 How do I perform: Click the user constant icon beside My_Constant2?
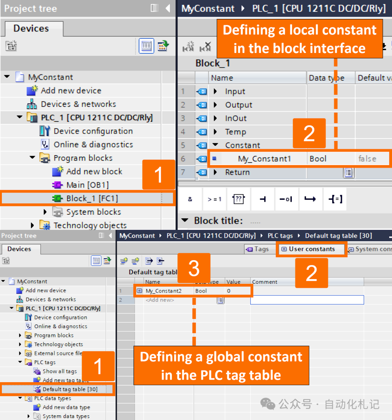point(139,291)
